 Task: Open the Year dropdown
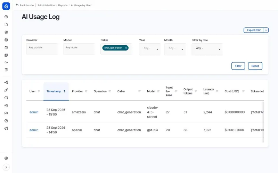(150, 49)
